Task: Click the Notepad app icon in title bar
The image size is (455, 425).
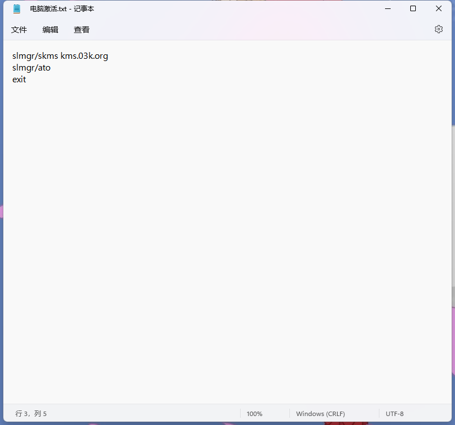Action: [x=17, y=9]
